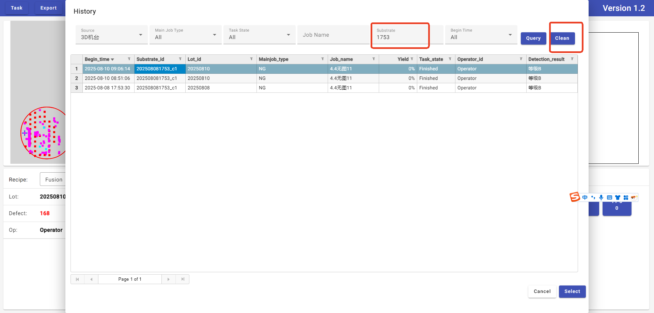
Task: Open the Task menu
Action: tap(16, 8)
